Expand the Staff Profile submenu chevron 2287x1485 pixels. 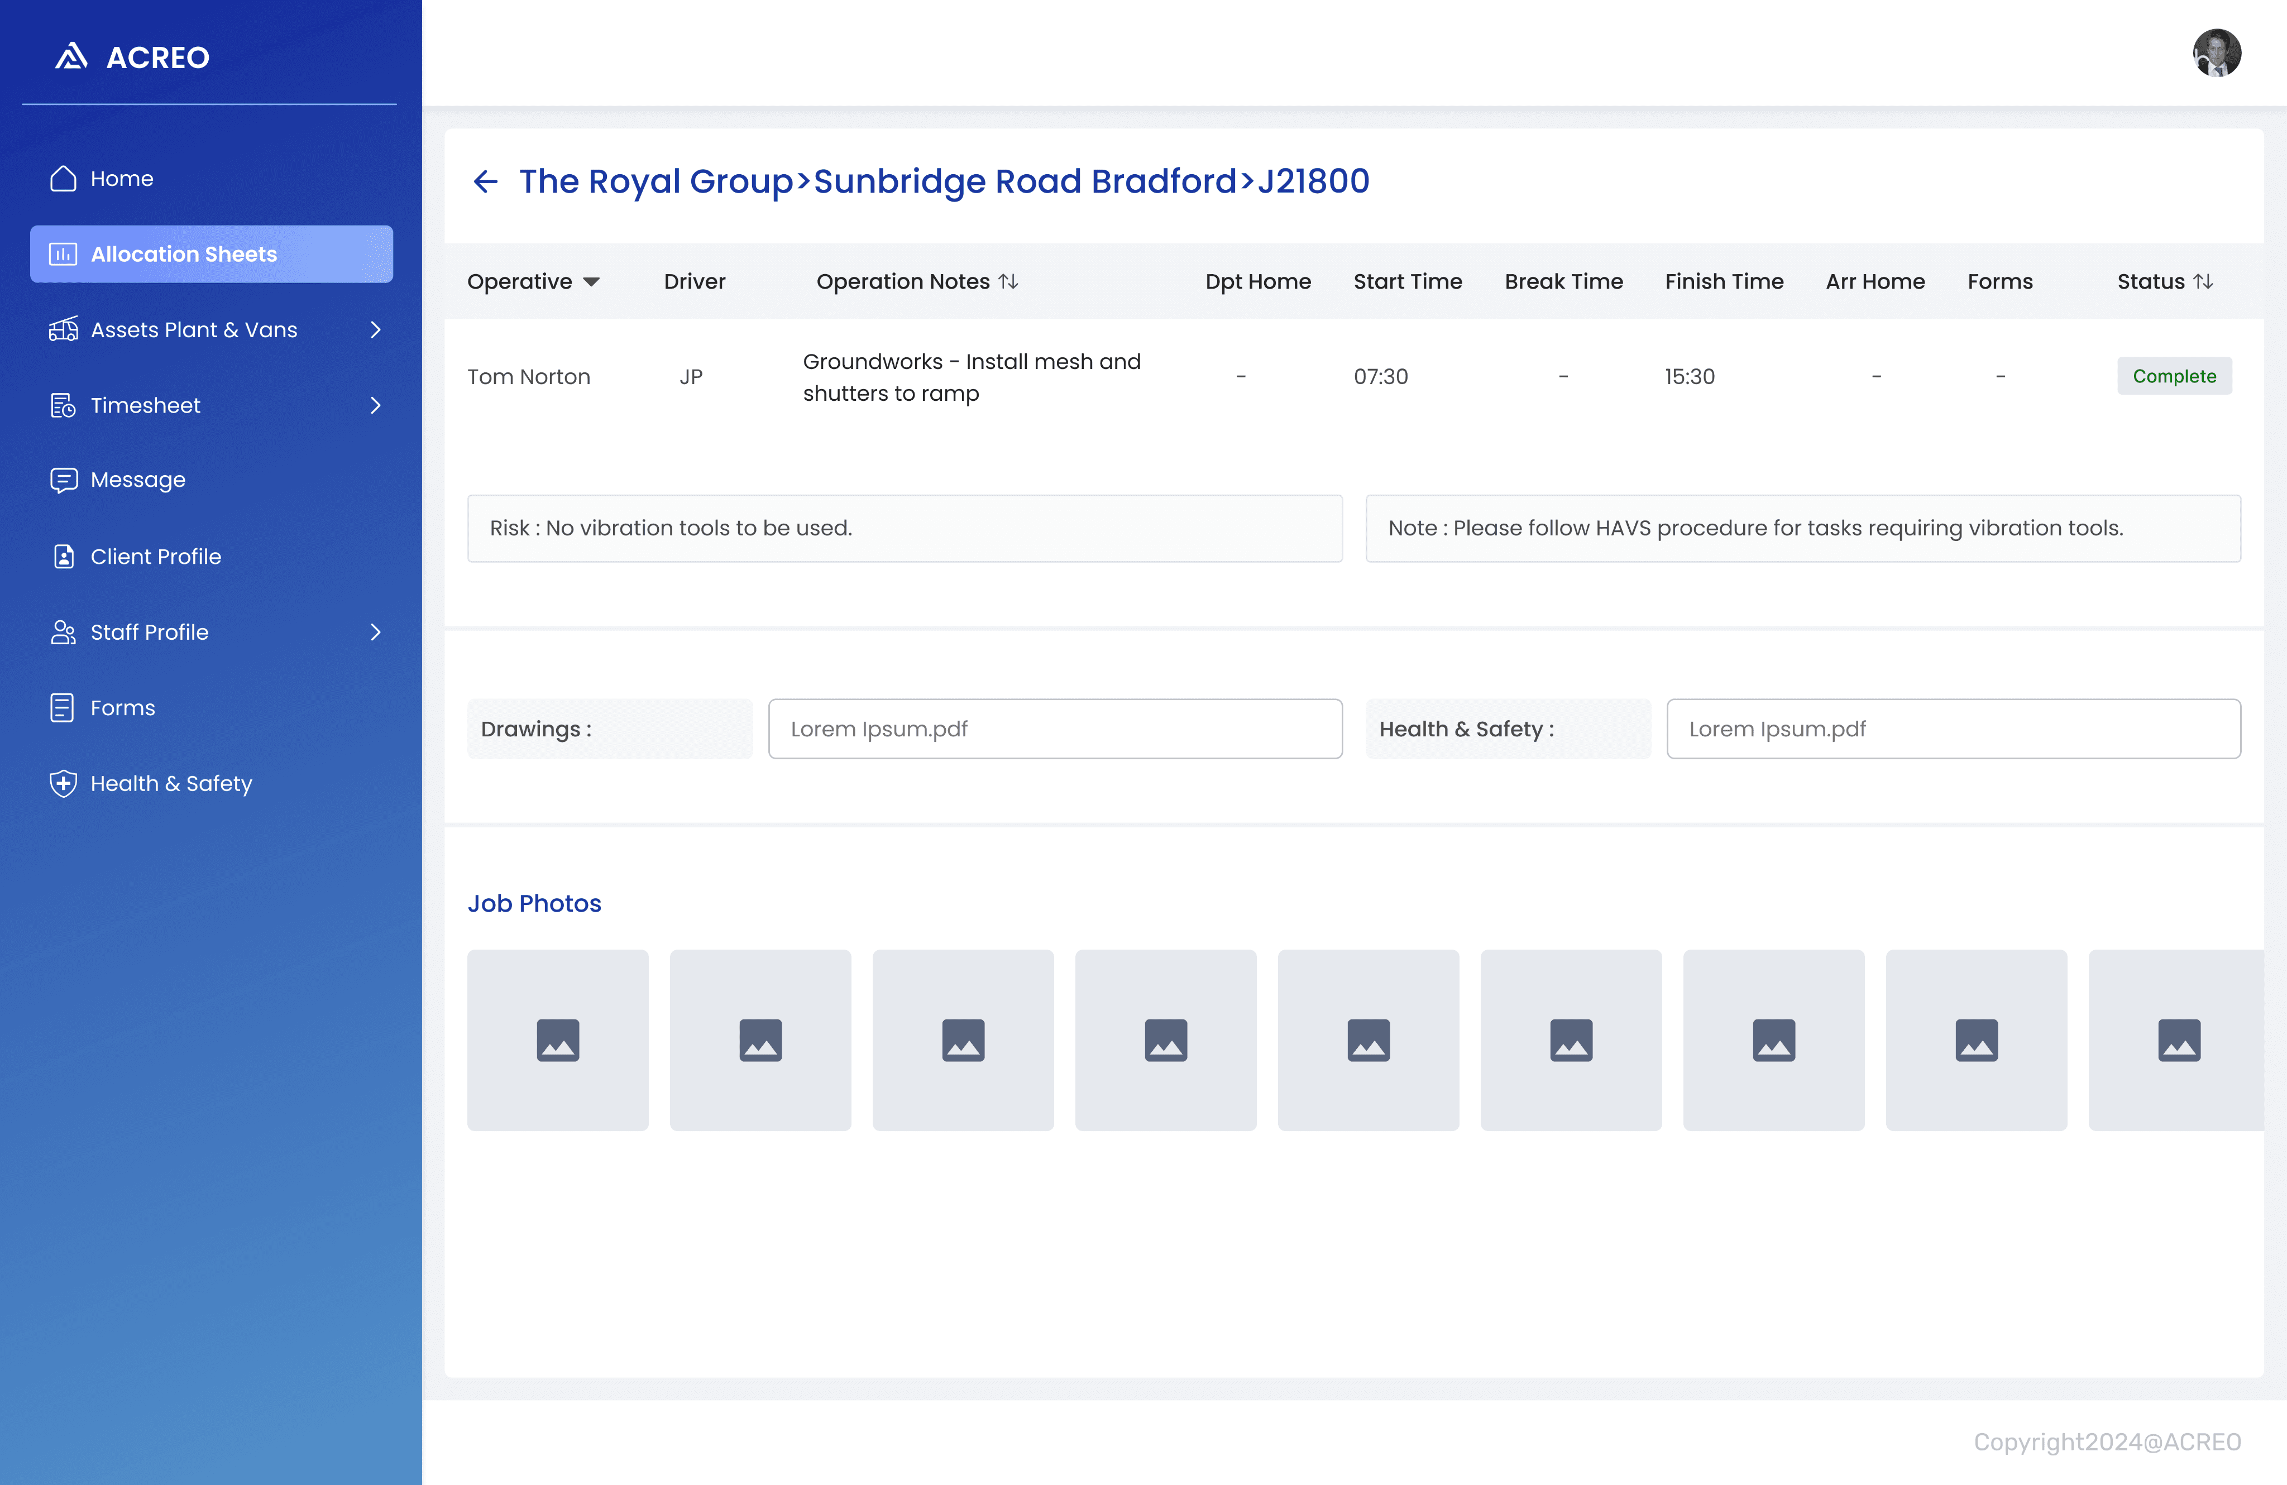376,632
